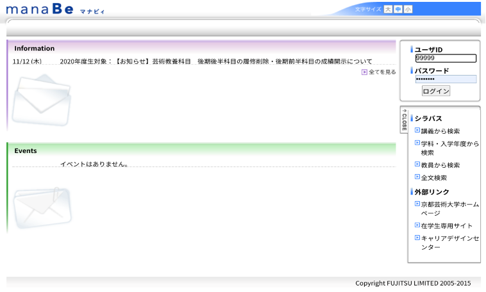The height and width of the screenshot is (292, 486).
Task: Click the arrow icon beside 全文検索
Action: 417,177
